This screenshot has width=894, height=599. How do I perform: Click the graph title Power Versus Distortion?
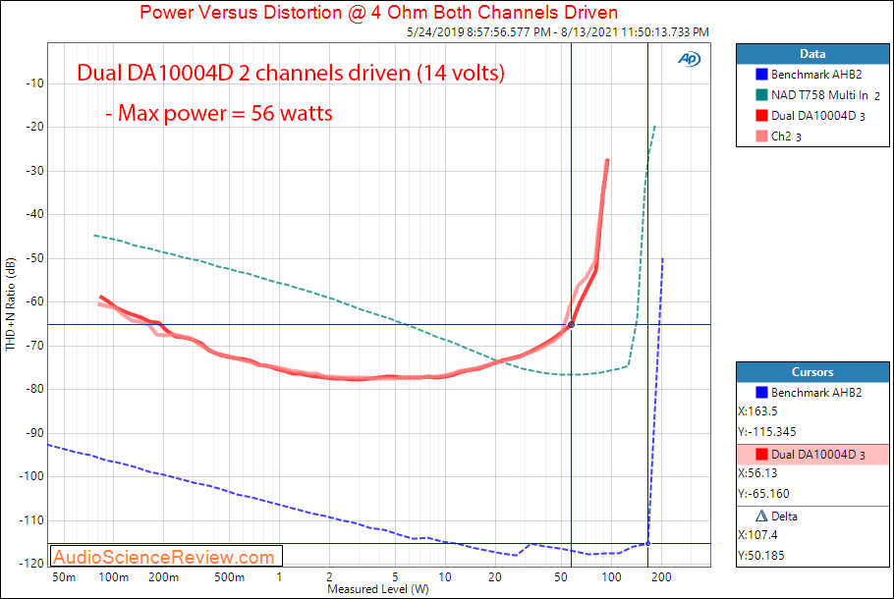point(378,12)
